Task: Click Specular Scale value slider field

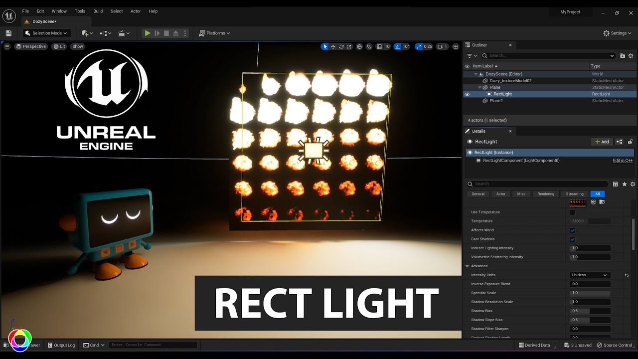Action: pos(590,293)
